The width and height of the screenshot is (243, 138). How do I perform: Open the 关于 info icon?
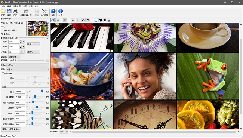(x=61, y=12)
